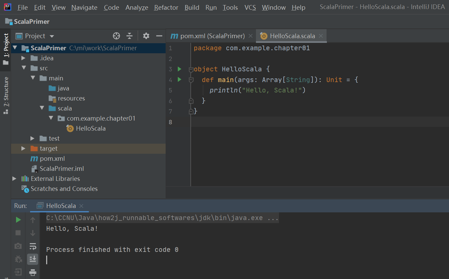Collapse the src folder arrow

(23, 68)
